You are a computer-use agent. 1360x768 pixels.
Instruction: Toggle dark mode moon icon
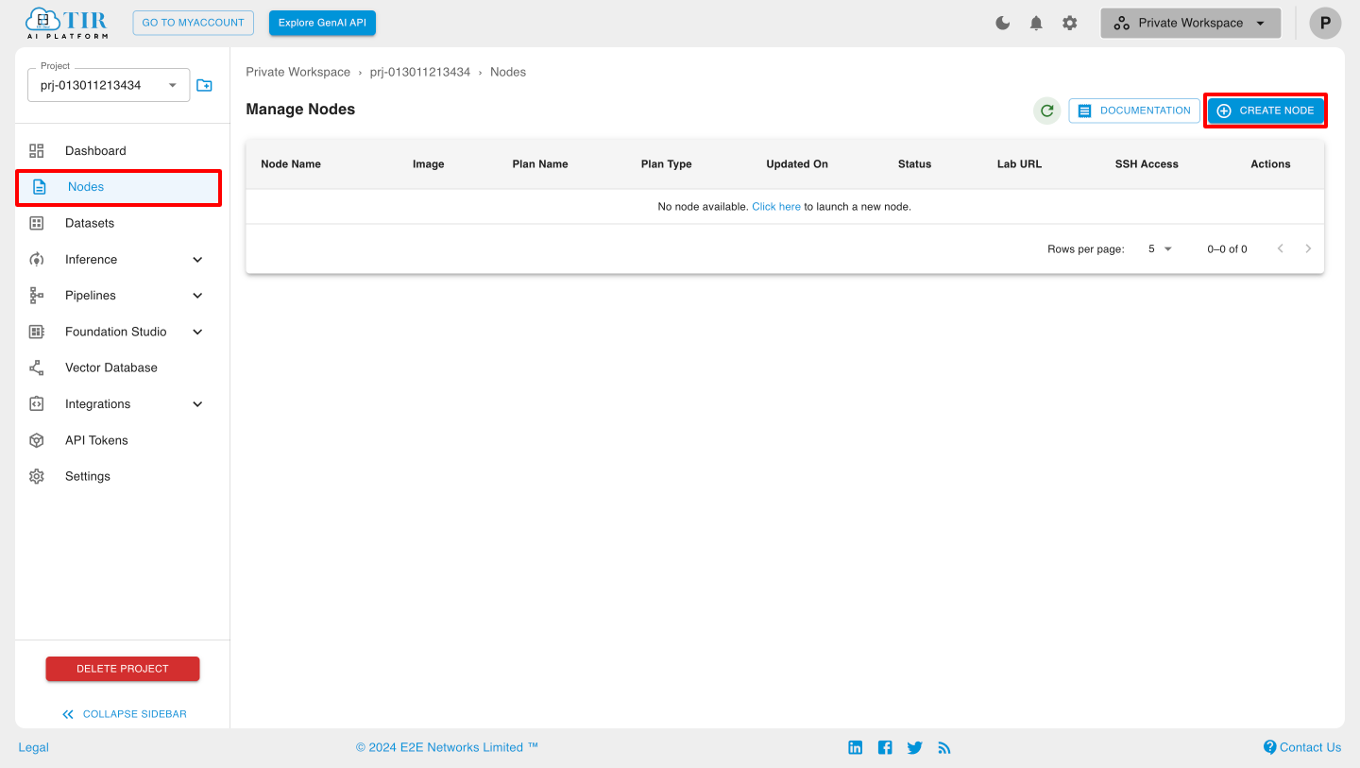1003,23
